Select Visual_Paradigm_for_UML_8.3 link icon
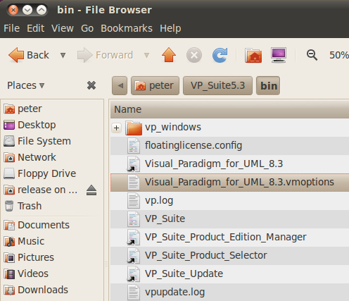Viewport: 349px width, 301px height. pyautogui.click(x=134, y=164)
